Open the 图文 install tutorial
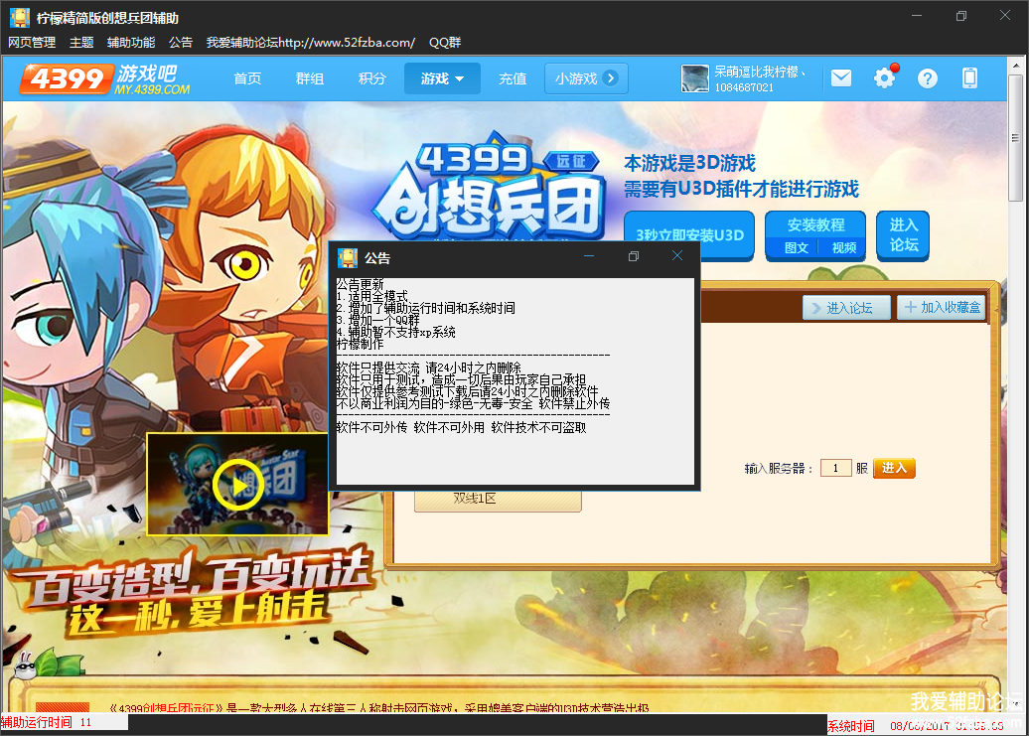Screen dimensions: 1029x736 (x=796, y=248)
